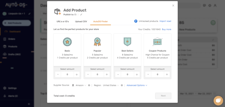
Task: Open the chat support bubble
Action: click(x=218, y=101)
